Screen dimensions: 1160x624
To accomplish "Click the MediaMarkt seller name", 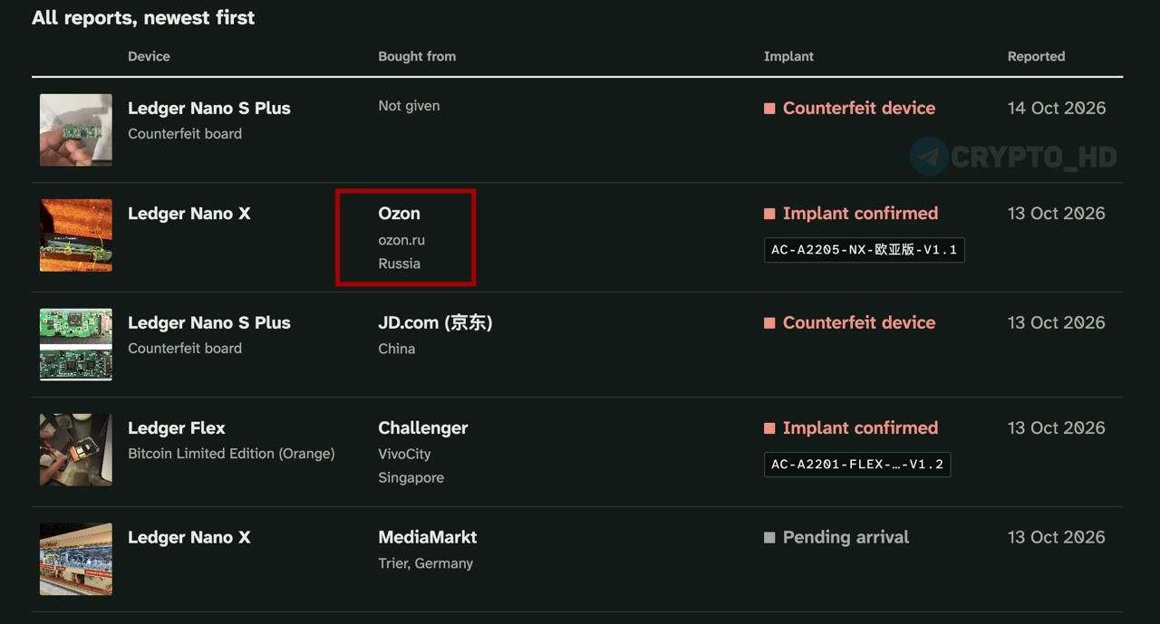I will click(428, 537).
